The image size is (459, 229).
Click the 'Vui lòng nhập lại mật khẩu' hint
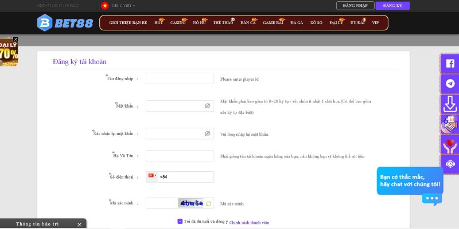click(244, 135)
